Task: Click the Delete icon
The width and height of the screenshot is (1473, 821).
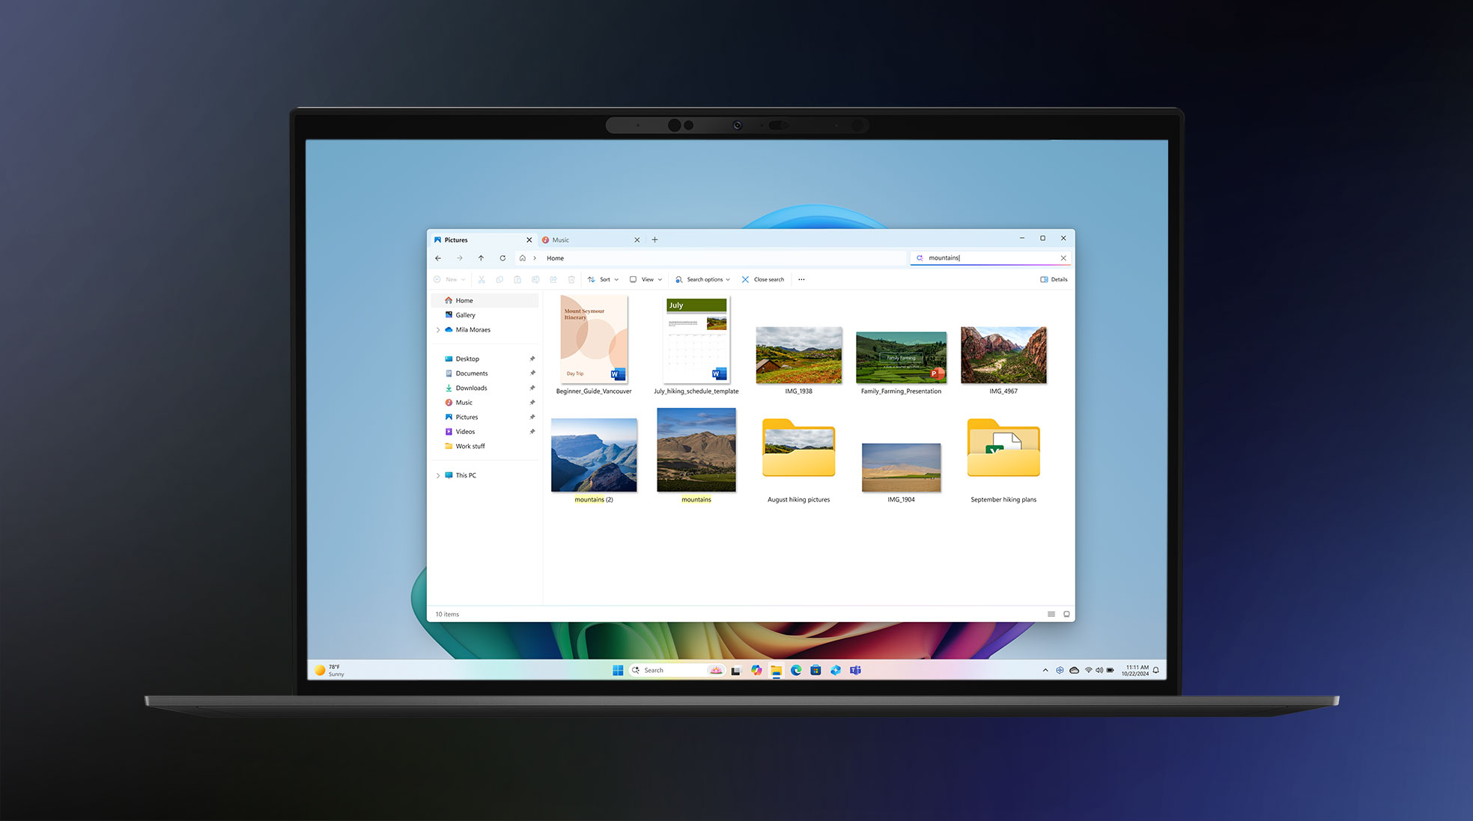Action: pos(571,279)
